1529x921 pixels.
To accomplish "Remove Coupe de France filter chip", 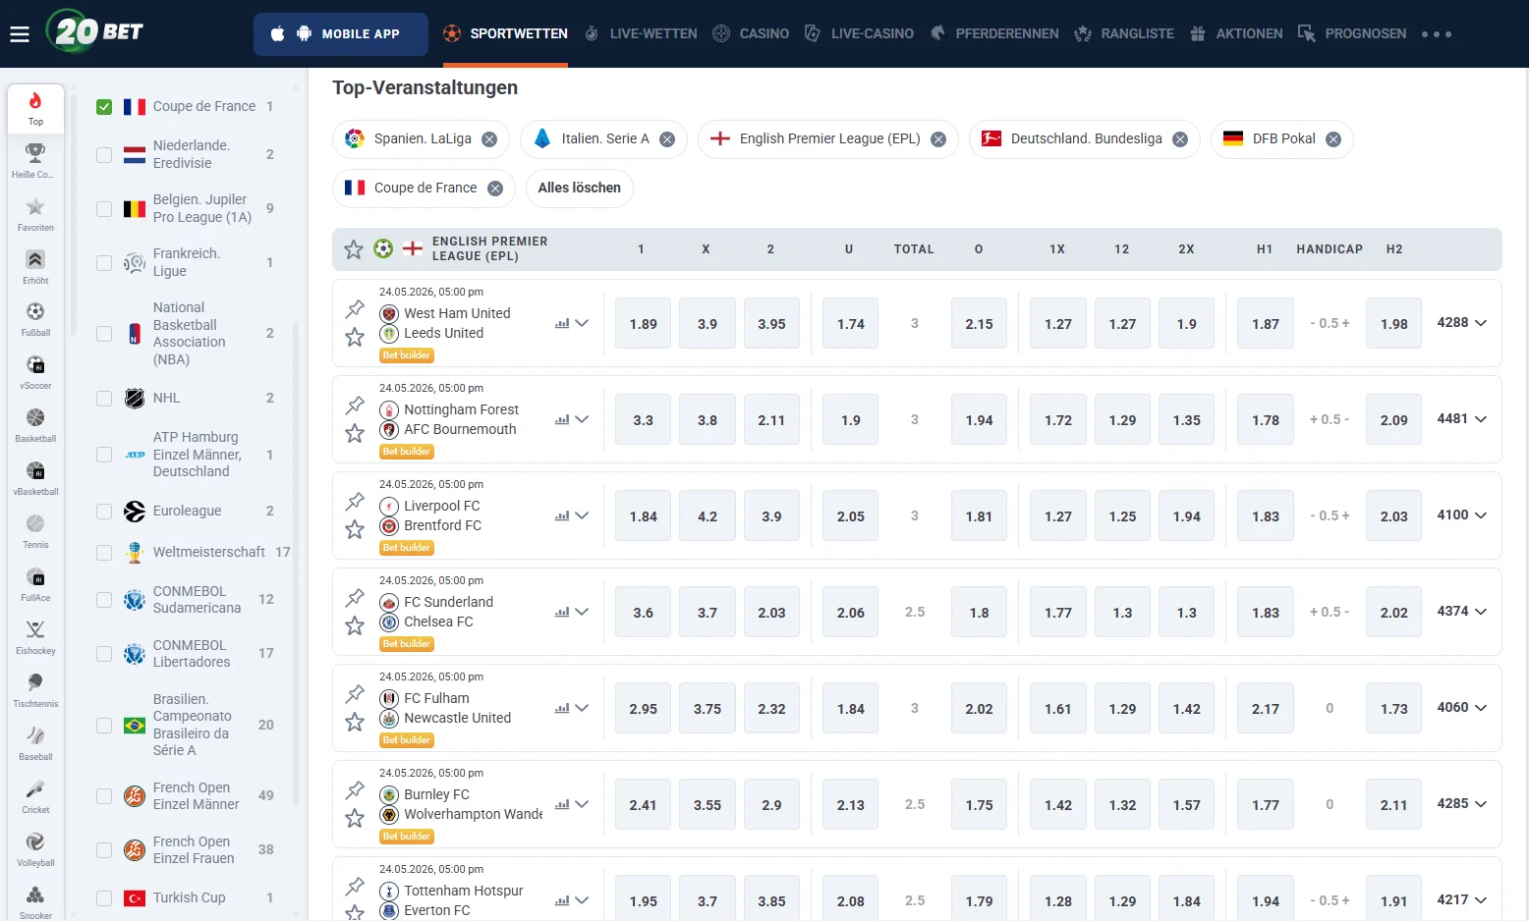I will click(x=495, y=189).
